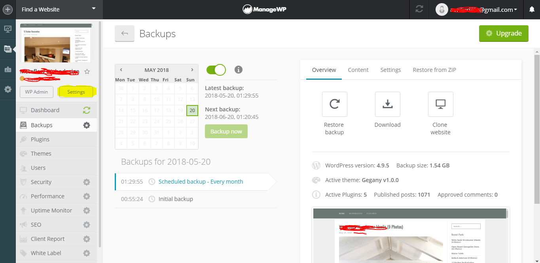This screenshot has width=540, height=263.
Task: Click the back arrow button beside Backups
Action: coord(125,34)
